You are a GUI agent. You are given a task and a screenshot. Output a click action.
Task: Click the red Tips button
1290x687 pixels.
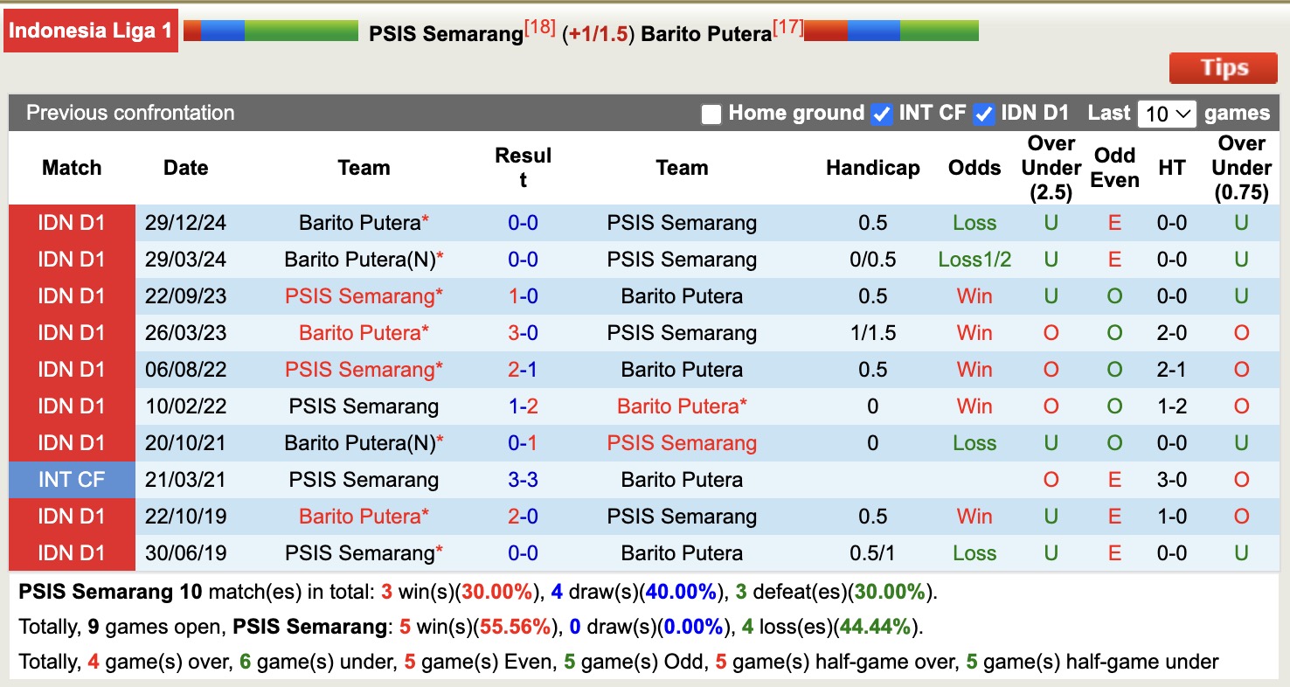(1223, 67)
